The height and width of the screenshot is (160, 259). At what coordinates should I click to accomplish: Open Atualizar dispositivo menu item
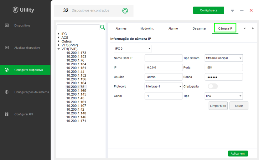click(x=27, y=47)
